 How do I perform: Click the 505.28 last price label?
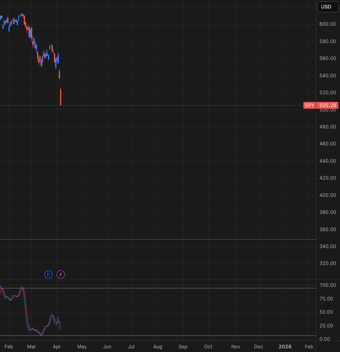pos(328,105)
